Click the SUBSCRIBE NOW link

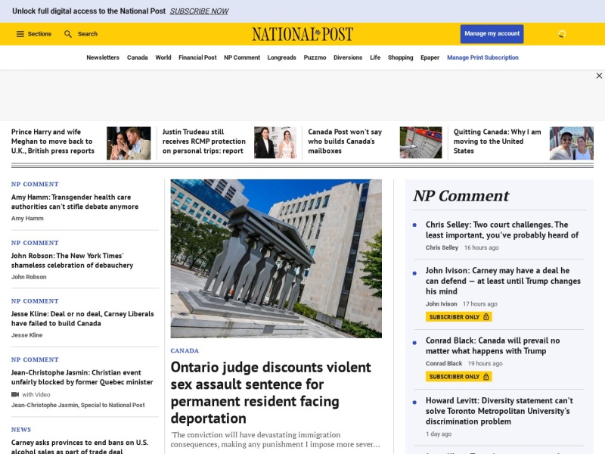(x=199, y=11)
